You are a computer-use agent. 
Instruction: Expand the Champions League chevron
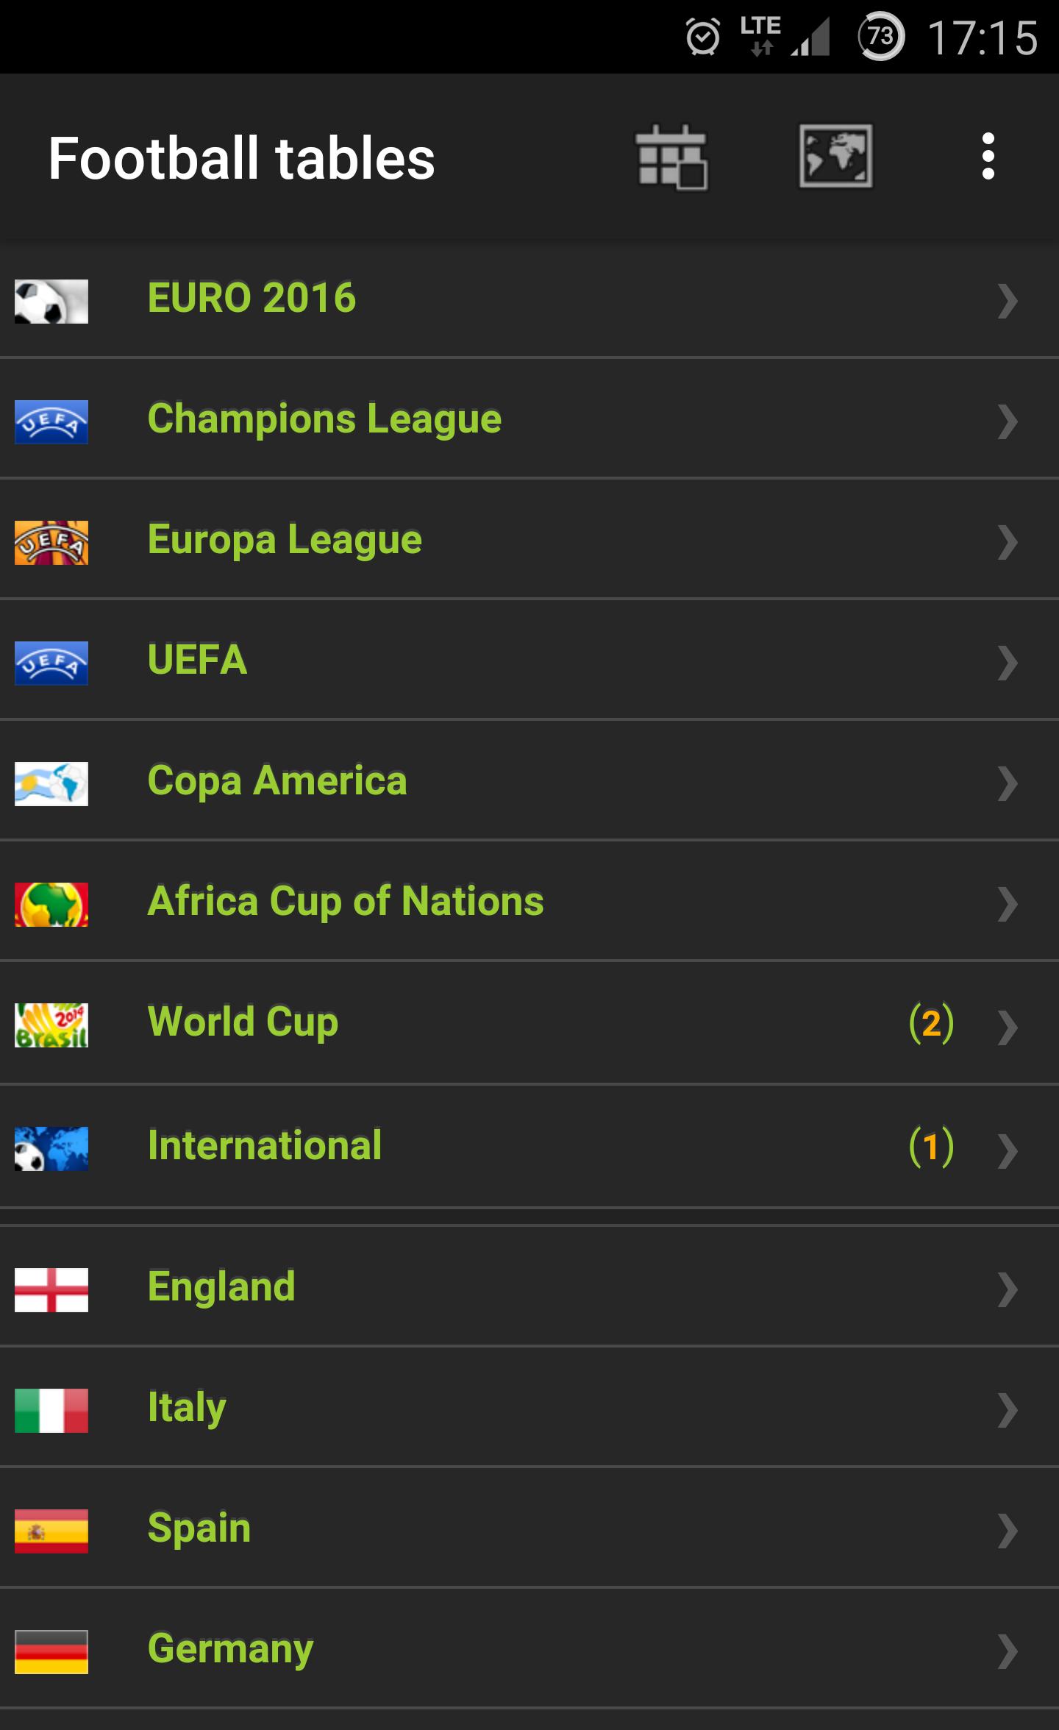point(1008,422)
